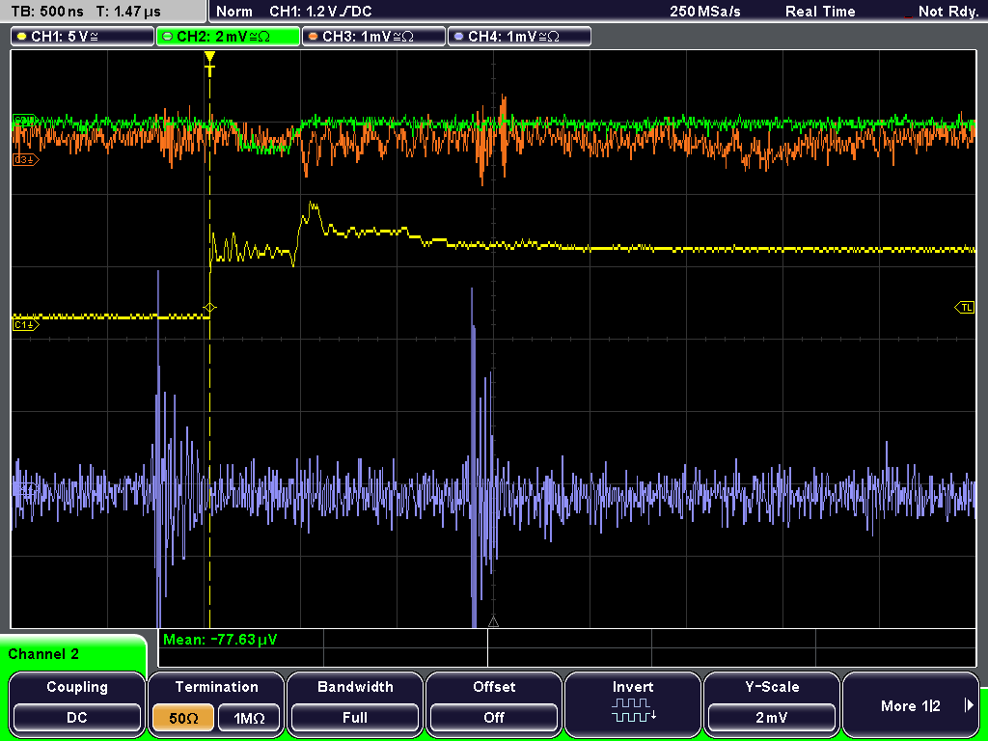Go to More 1|2 menu page

(911, 704)
